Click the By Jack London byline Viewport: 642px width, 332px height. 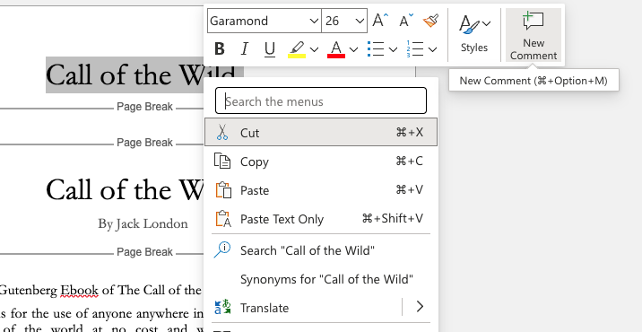click(143, 223)
